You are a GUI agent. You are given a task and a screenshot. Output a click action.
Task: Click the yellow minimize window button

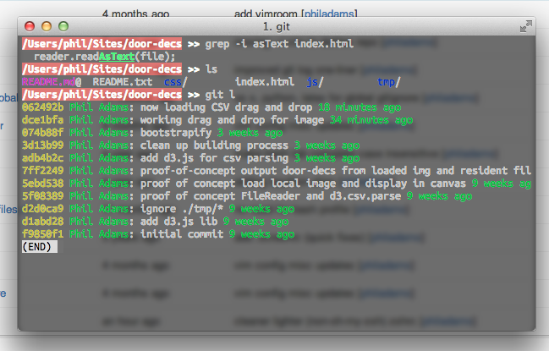[x=47, y=26]
